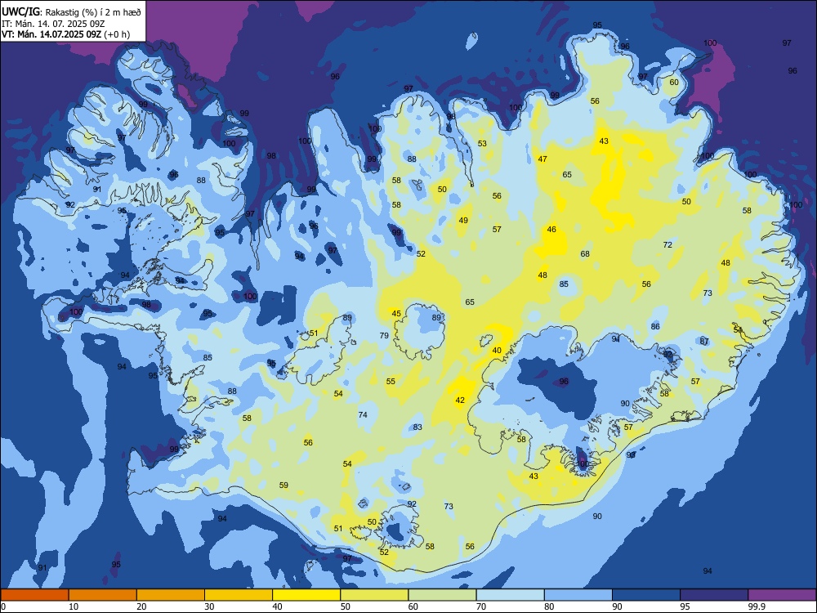The image size is (817, 613).
Task: Pick the 20–30 amber legend swatch
Action: coord(171,595)
